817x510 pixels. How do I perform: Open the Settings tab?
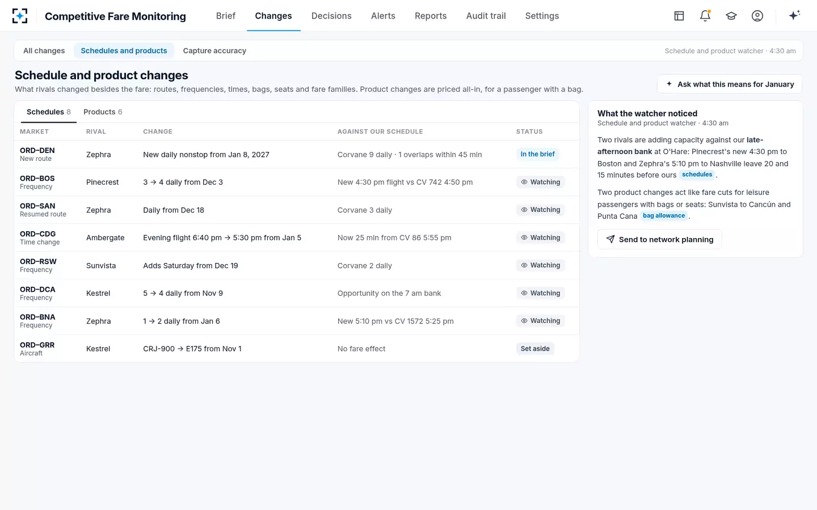click(x=542, y=16)
